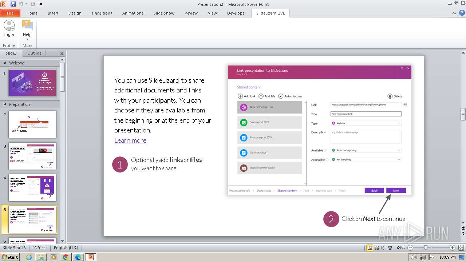
Task: Close the slides pane with X
Action: [62, 53]
